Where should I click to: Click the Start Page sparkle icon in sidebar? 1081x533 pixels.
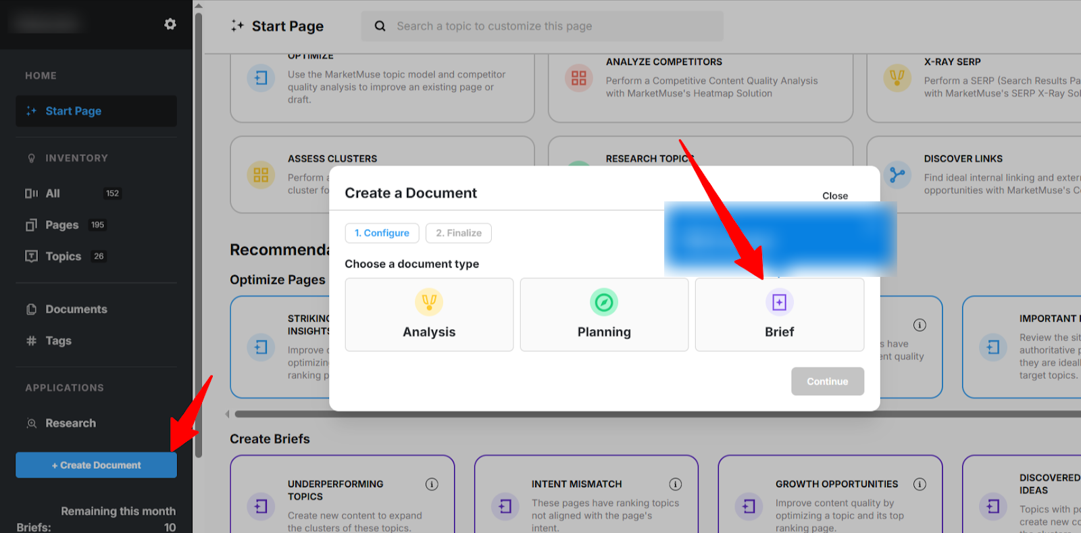click(31, 111)
